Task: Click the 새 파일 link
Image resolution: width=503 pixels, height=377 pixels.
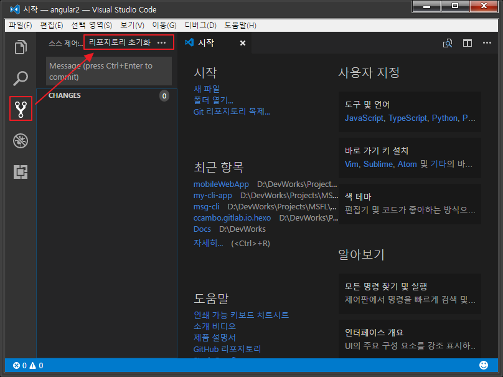Action: tap(207, 89)
